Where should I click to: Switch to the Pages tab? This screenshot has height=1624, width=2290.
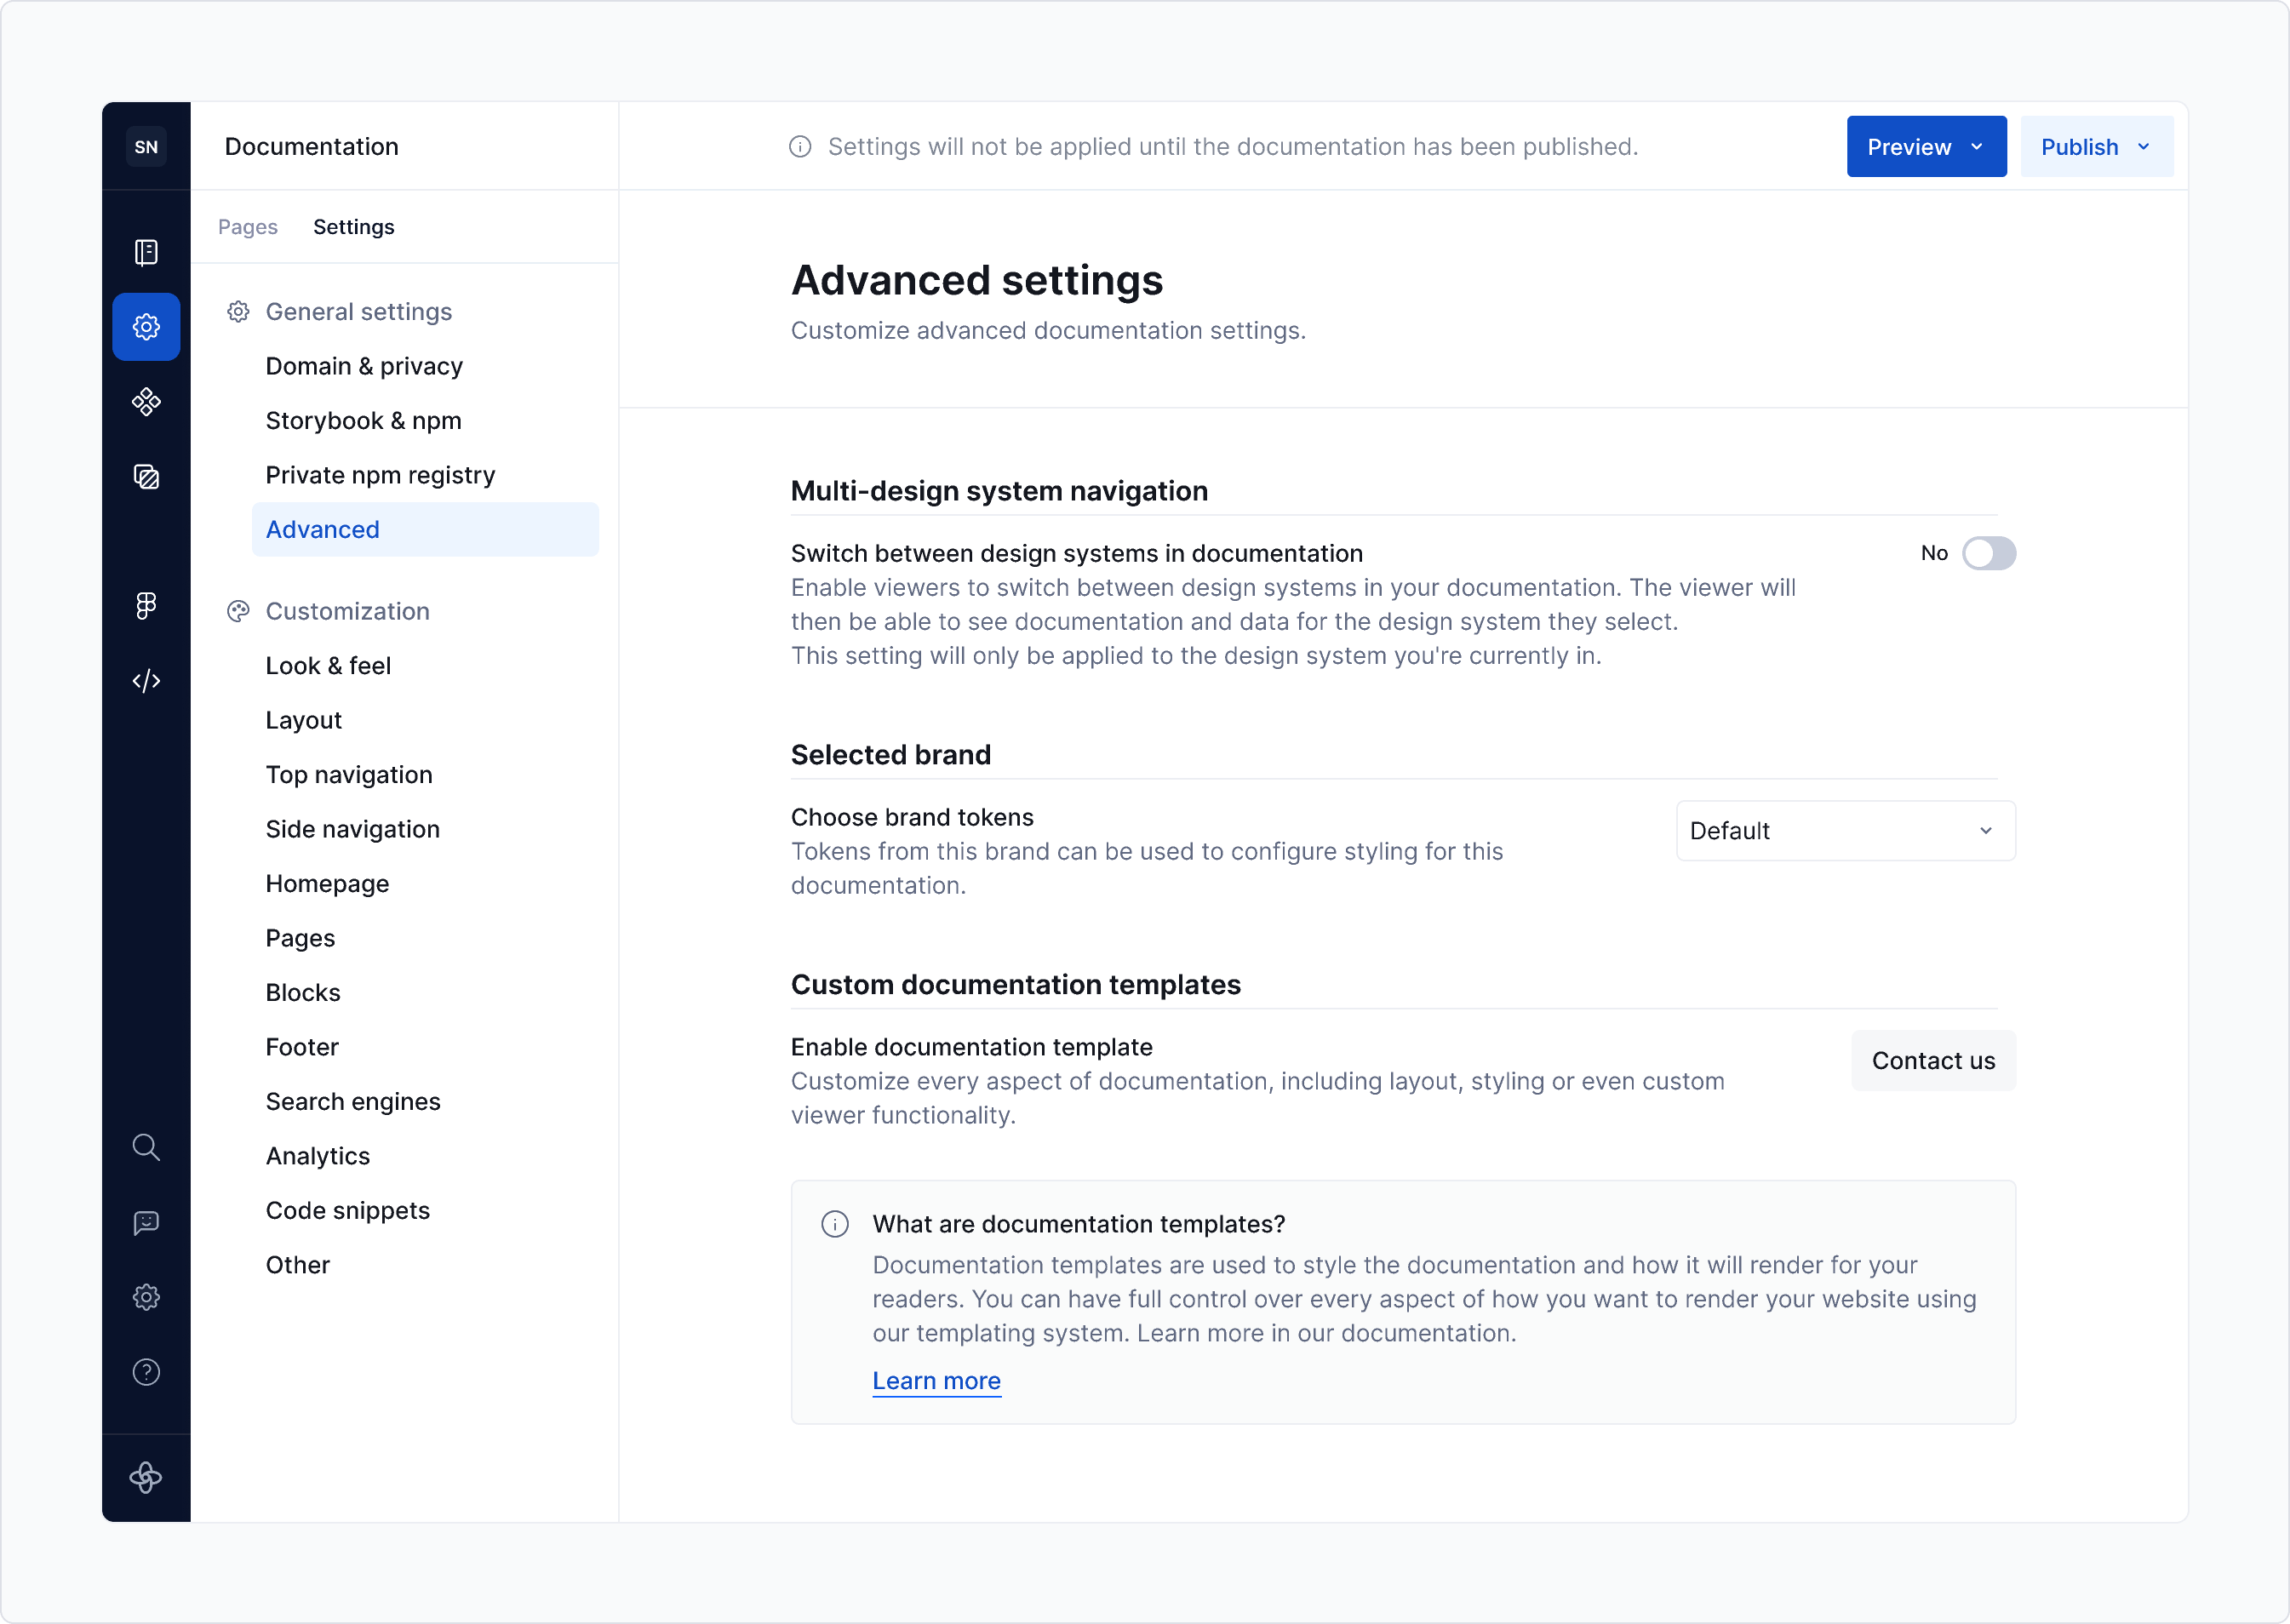pyautogui.click(x=248, y=226)
